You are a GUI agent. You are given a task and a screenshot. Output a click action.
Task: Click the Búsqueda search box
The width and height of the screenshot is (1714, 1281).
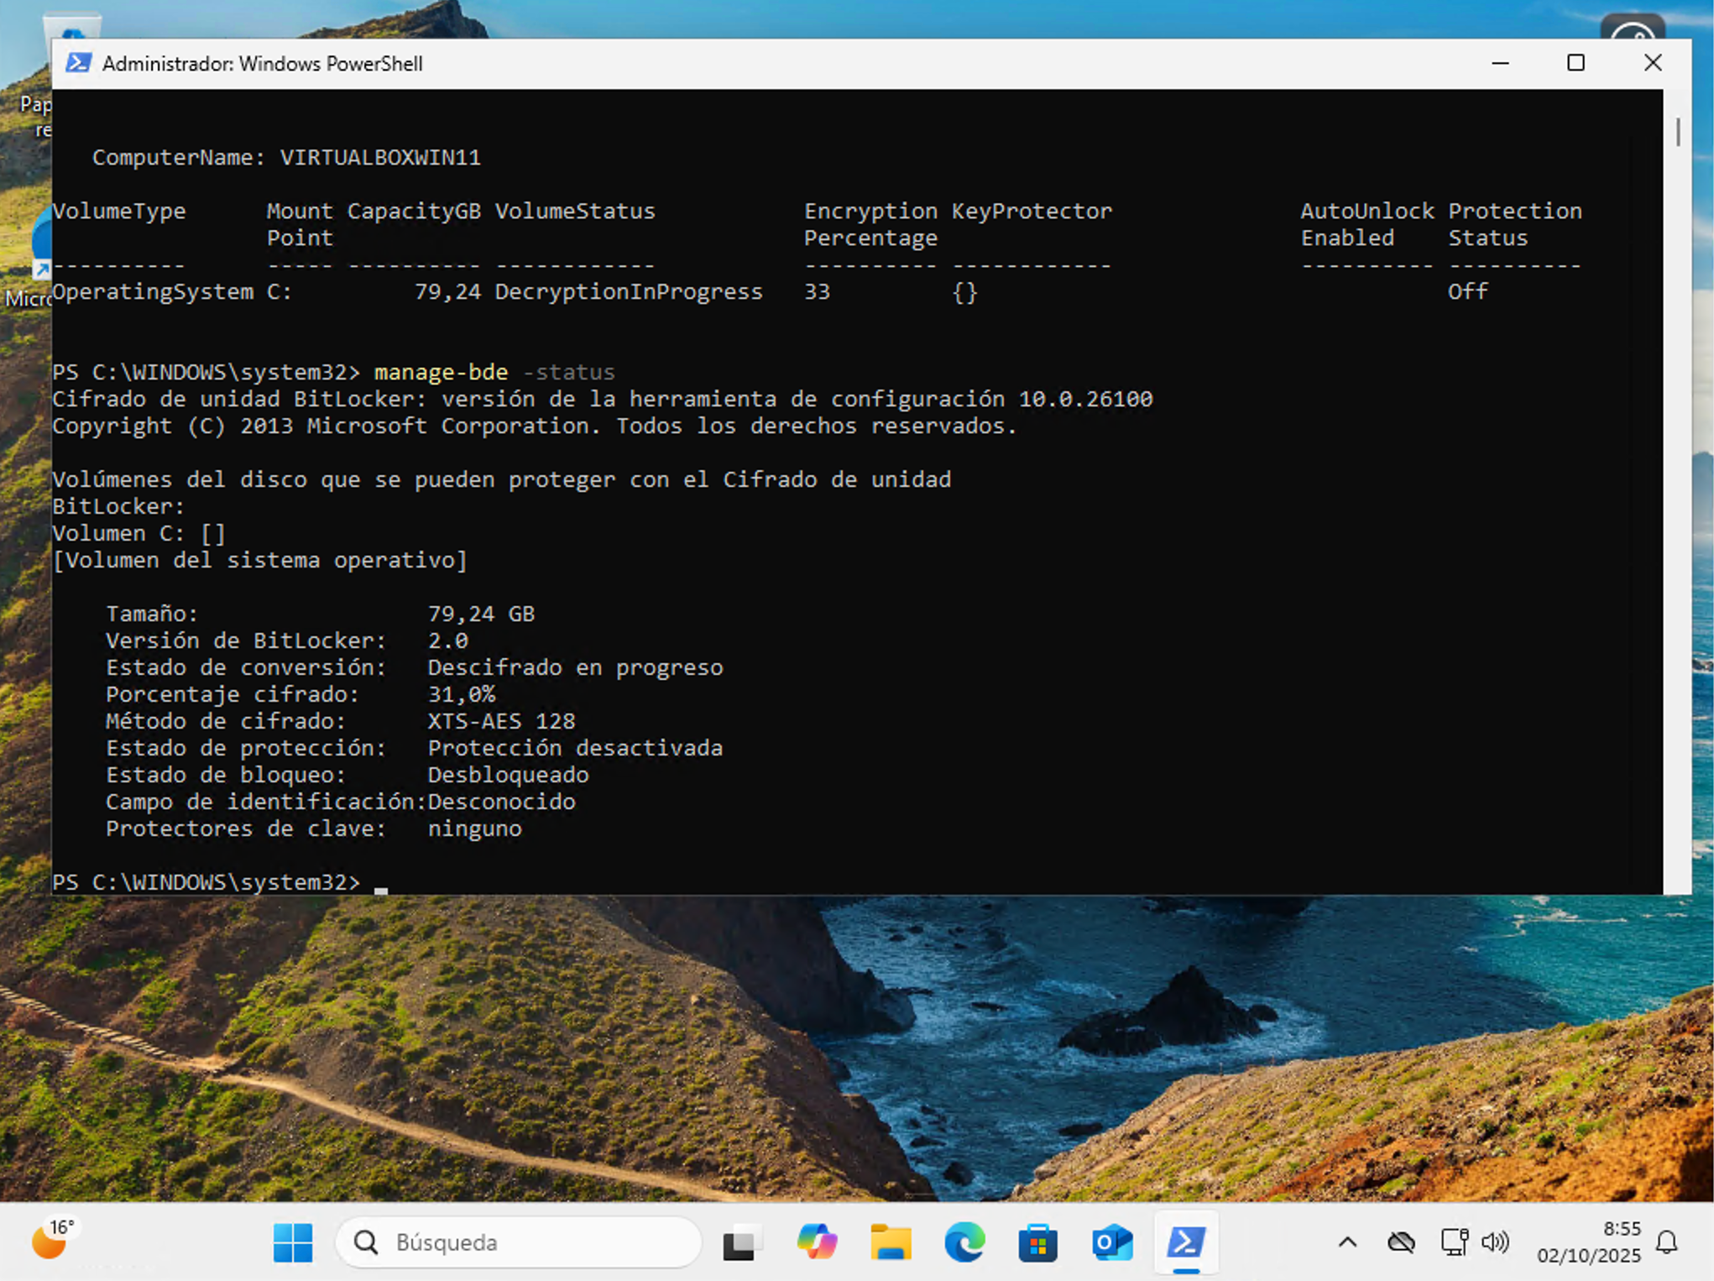[x=519, y=1242]
